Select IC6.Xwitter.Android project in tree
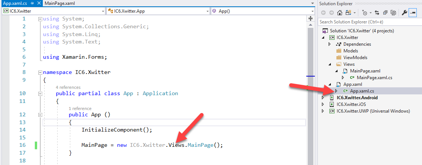The width and height of the screenshot is (422, 165). [357, 98]
